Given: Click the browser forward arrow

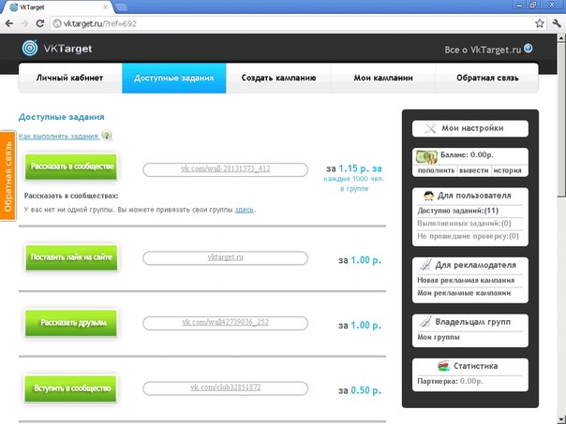Looking at the screenshot, I should point(24,23).
